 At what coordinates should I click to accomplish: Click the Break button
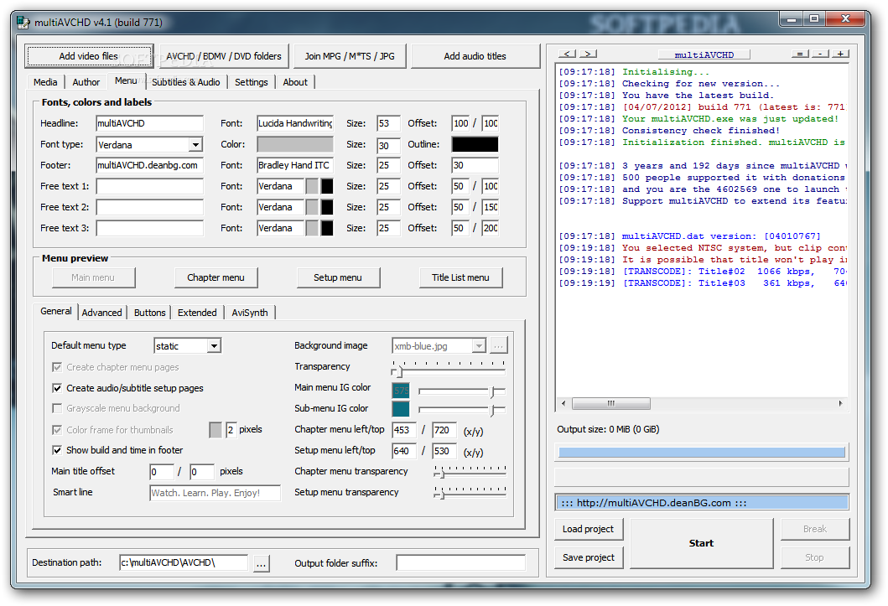click(815, 529)
